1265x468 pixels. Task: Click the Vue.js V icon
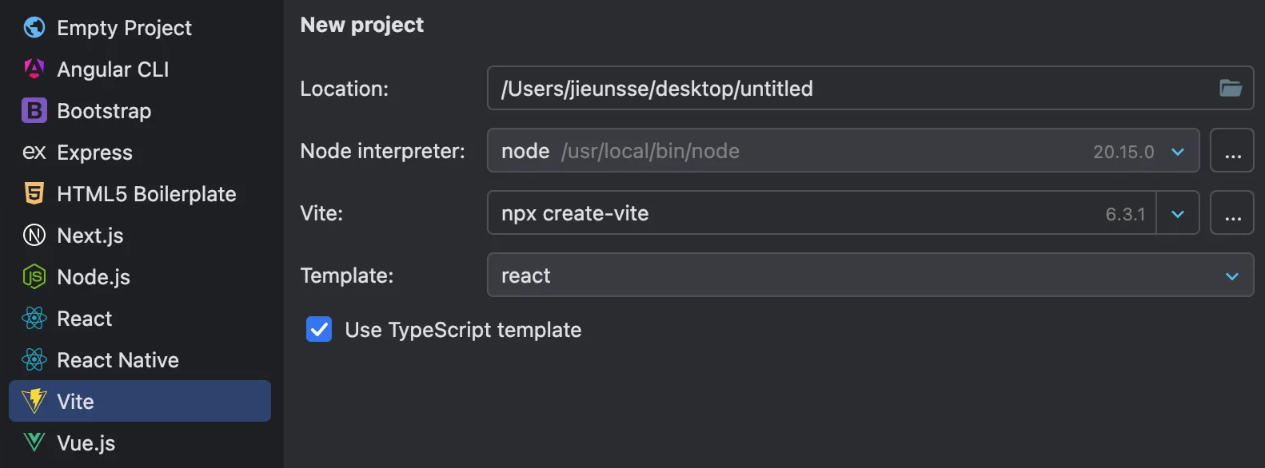click(34, 442)
